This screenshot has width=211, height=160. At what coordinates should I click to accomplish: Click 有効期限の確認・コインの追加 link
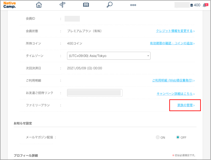point(171,43)
